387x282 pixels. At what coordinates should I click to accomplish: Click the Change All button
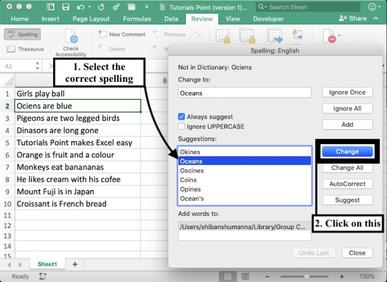[347, 168]
